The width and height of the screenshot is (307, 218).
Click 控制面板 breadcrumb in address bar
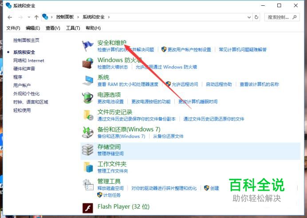(x=65, y=17)
